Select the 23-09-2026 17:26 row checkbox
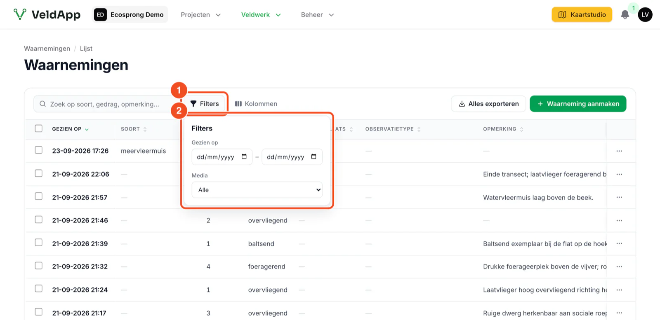This screenshot has width=660, height=320. coord(39,150)
